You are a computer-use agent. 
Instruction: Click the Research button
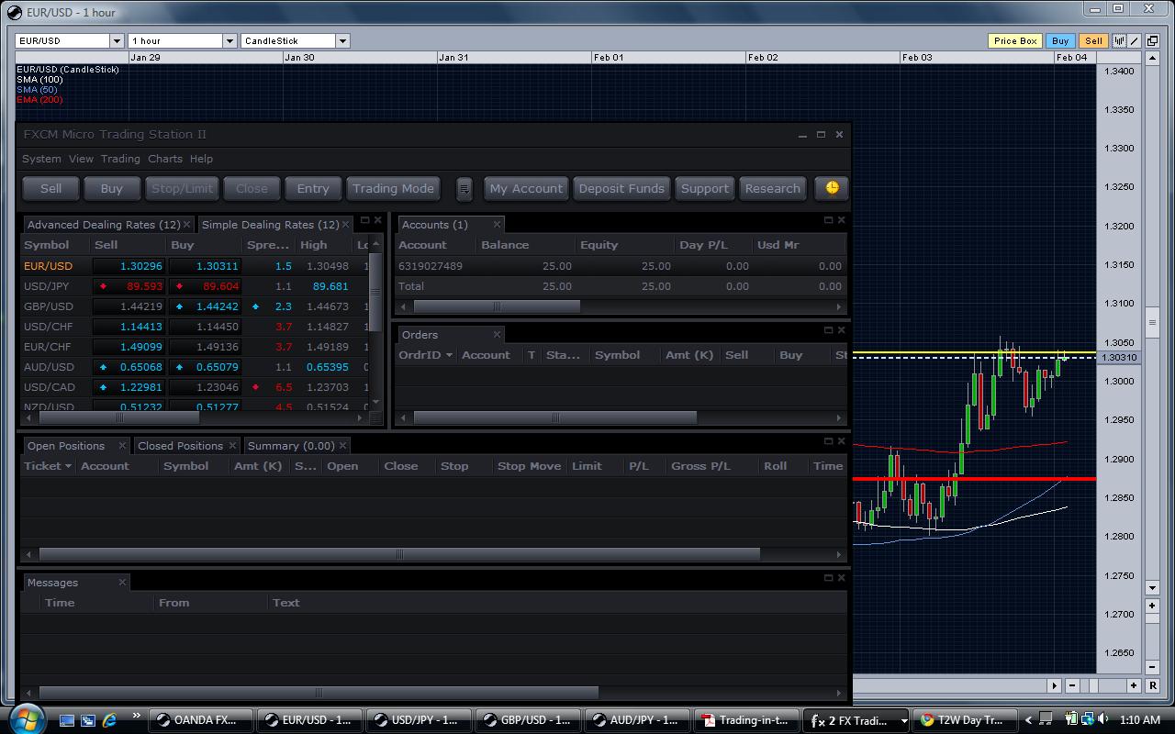pyautogui.click(x=773, y=188)
